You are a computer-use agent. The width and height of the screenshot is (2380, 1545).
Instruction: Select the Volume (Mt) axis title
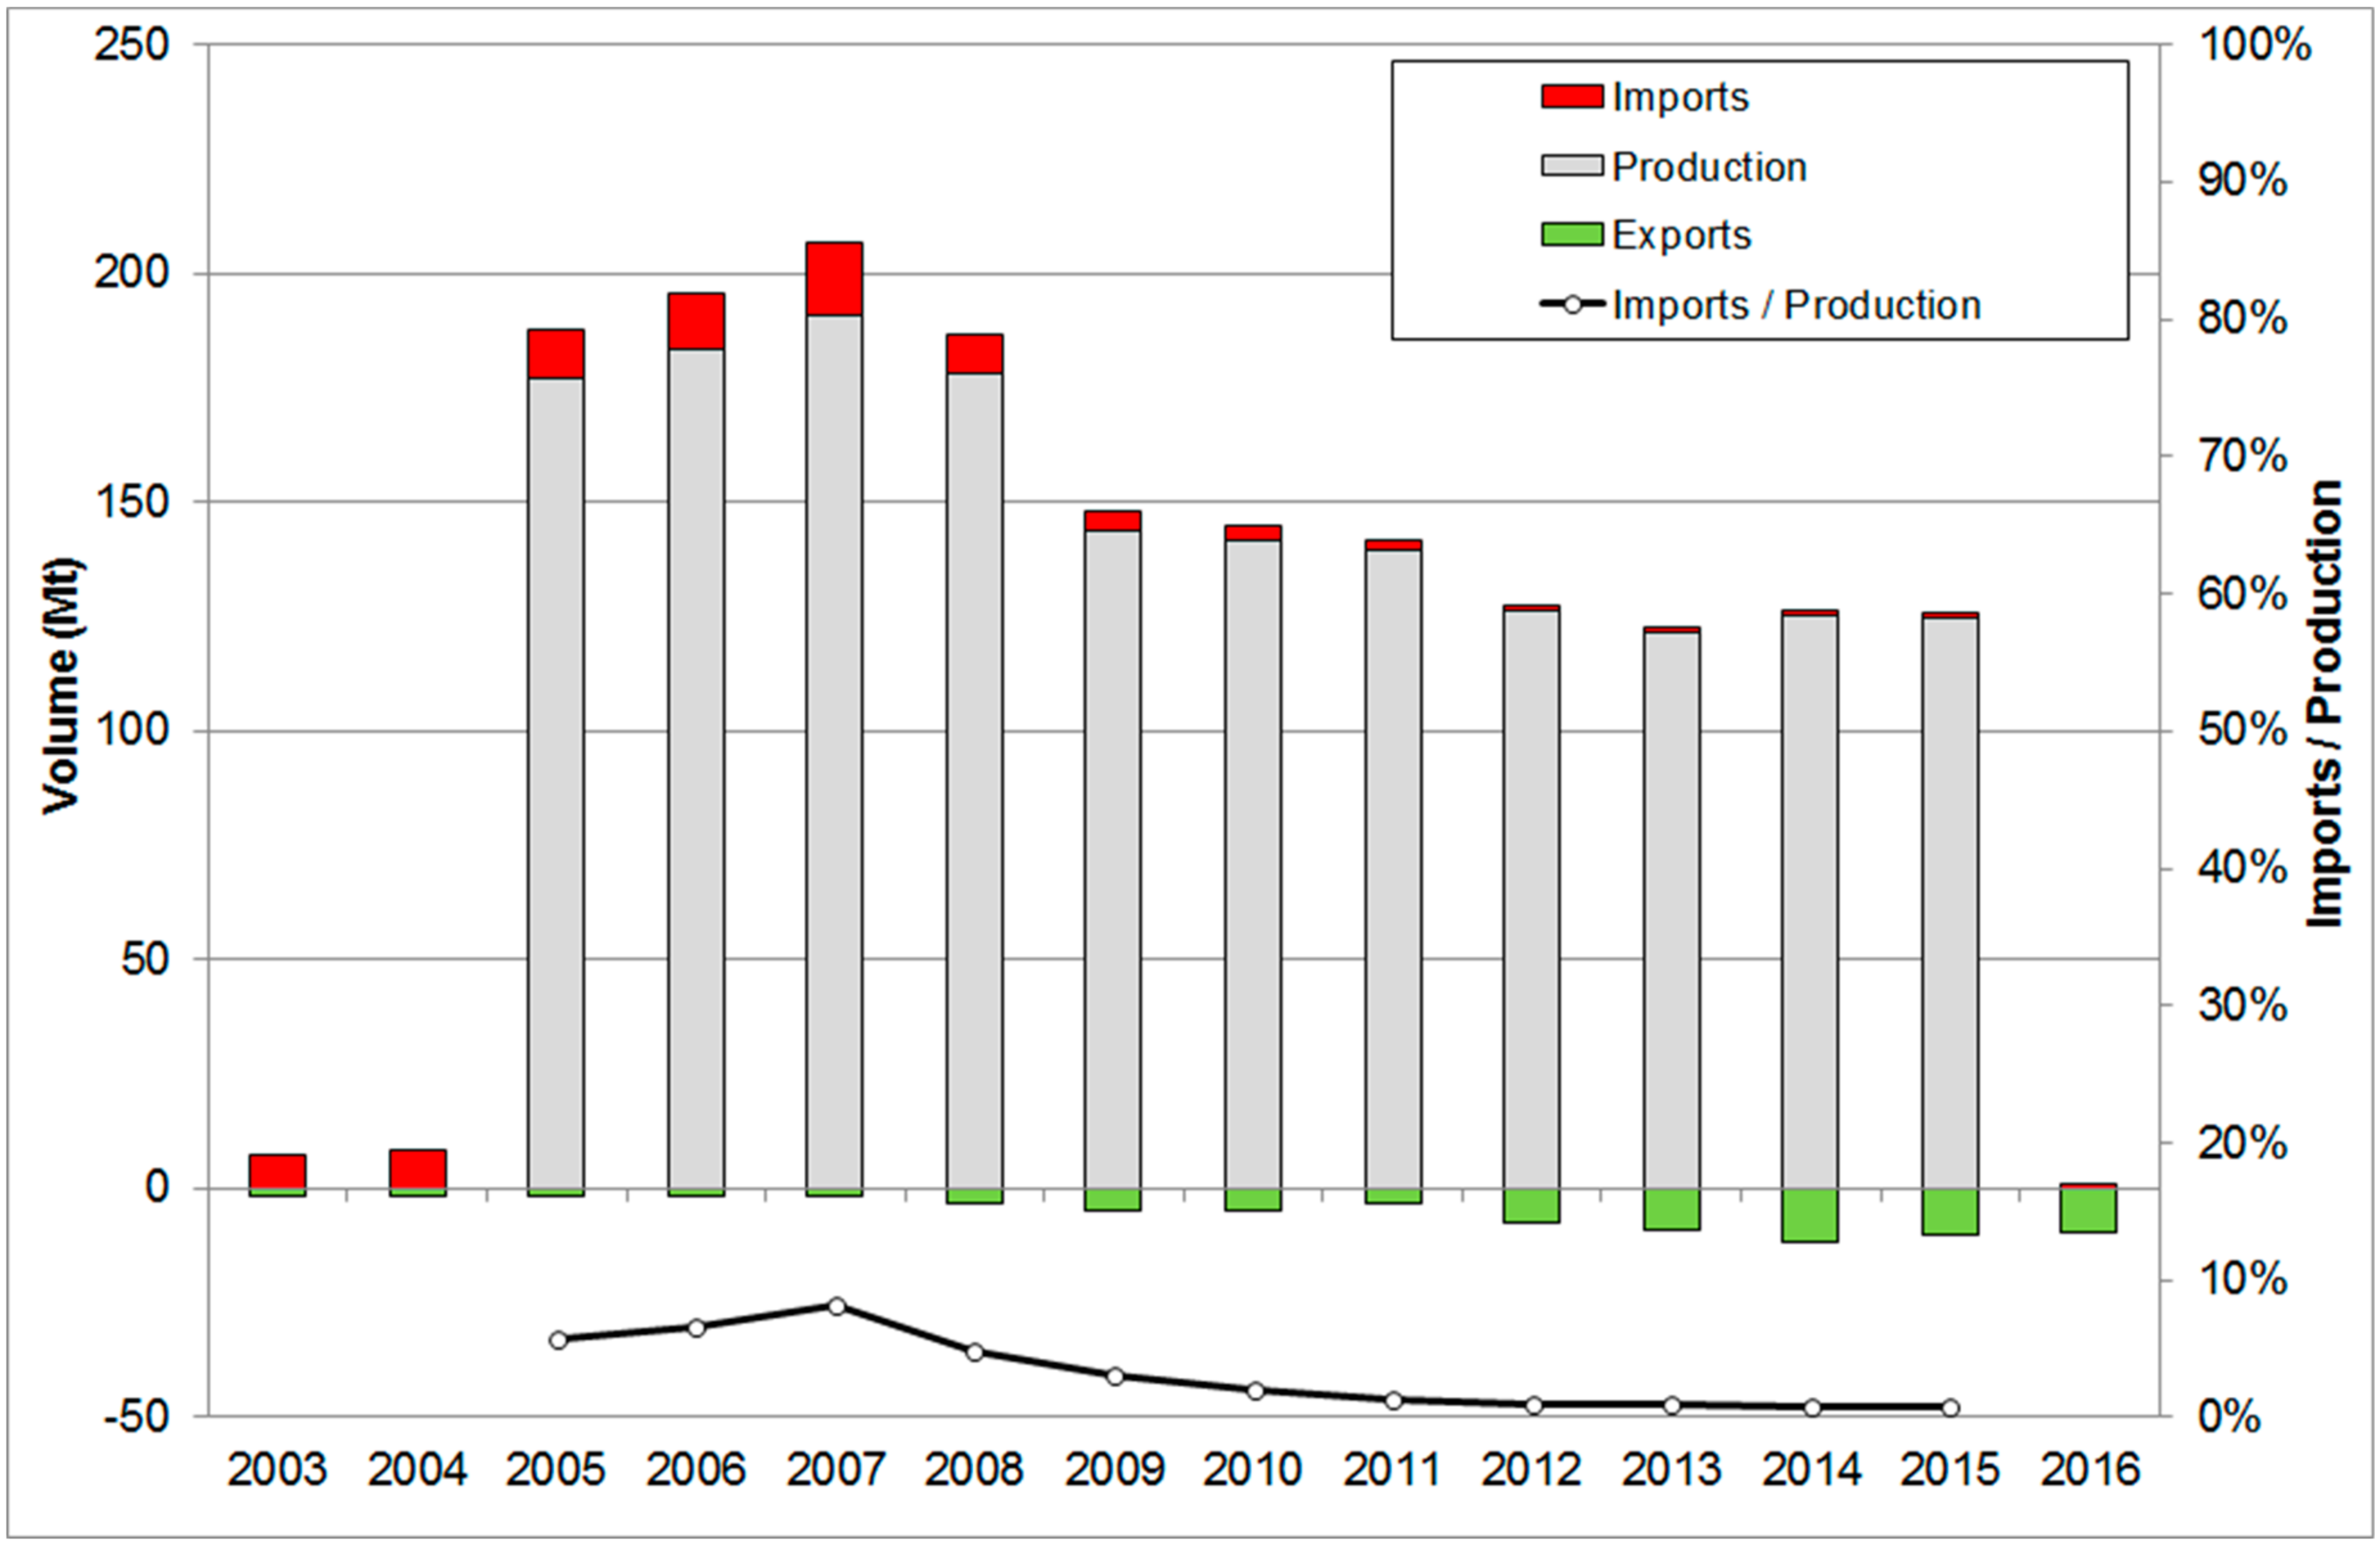(x=62, y=686)
